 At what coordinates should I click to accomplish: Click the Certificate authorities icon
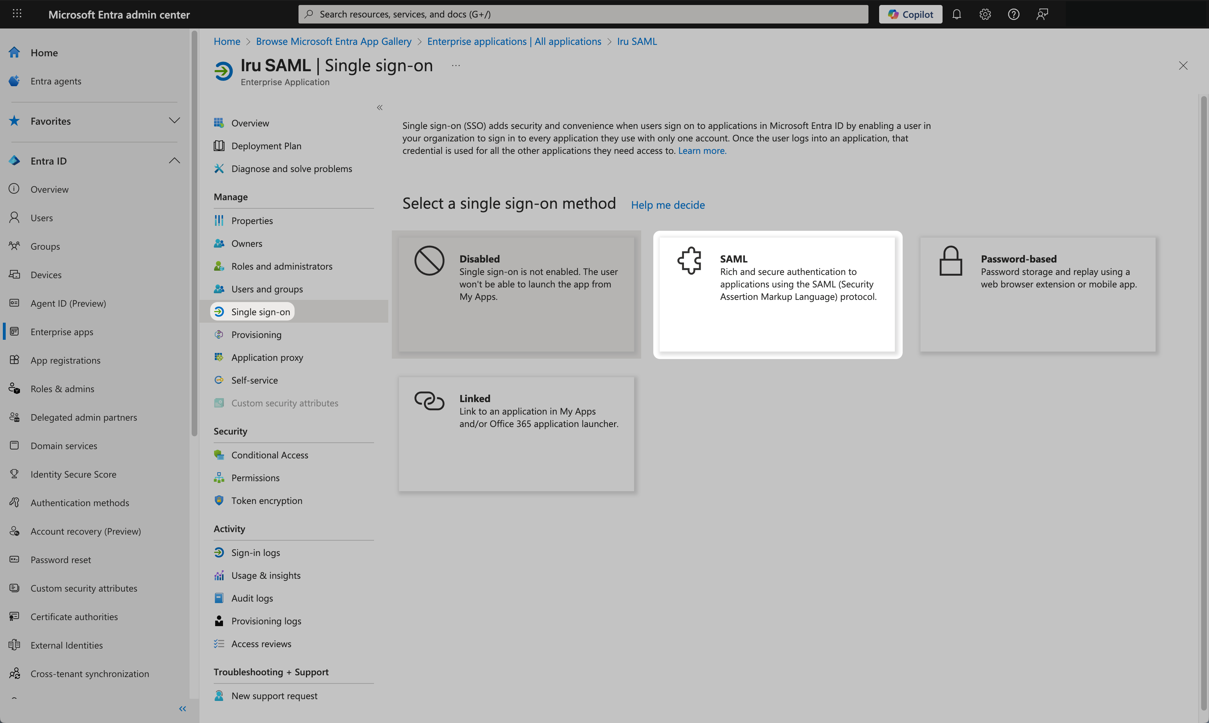[15, 616]
